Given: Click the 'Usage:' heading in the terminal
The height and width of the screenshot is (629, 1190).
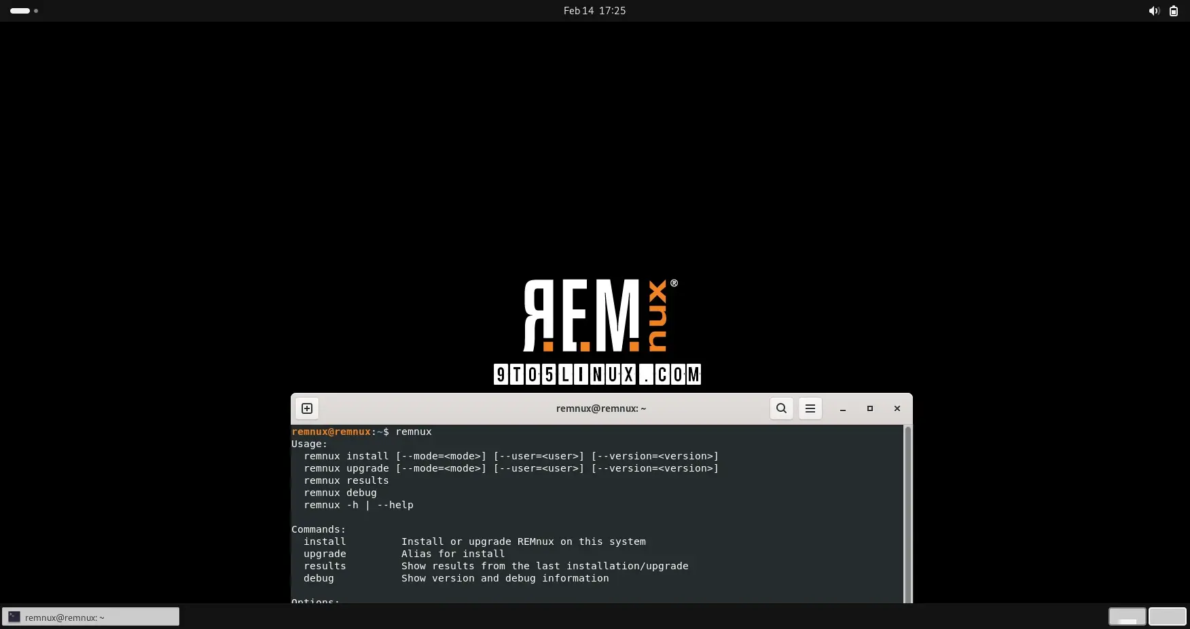Looking at the screenshot, I should (x=309, y=444).
